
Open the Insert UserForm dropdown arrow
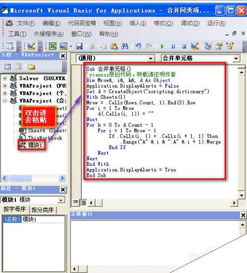[71, 46]
